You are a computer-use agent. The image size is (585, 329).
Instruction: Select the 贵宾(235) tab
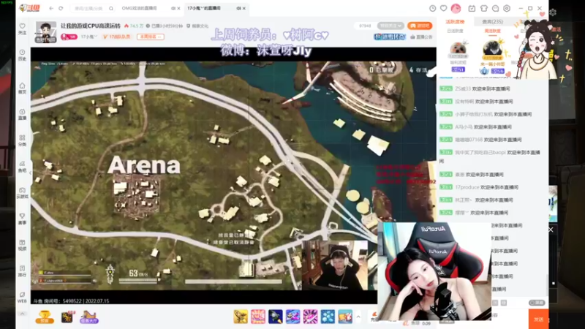[492, 22]
